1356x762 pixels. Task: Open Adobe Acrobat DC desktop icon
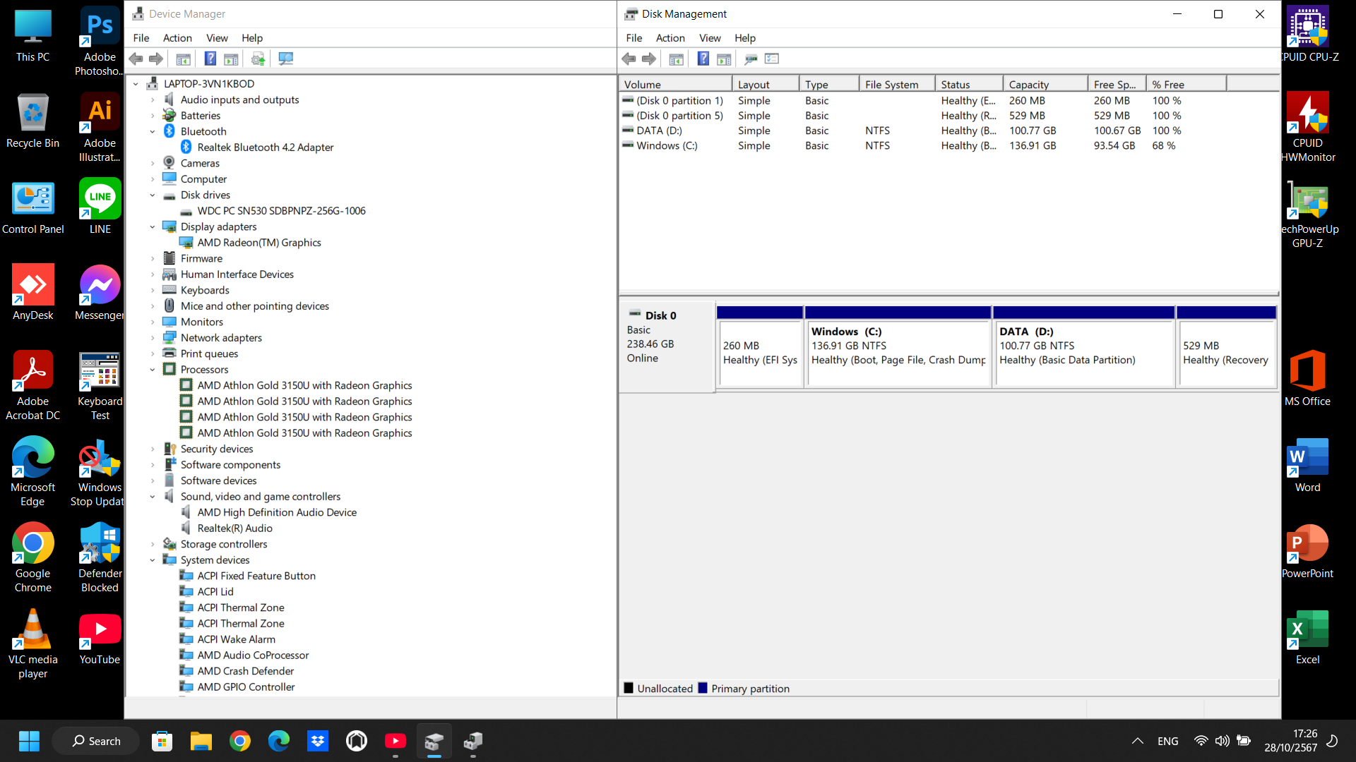(32, 385)
